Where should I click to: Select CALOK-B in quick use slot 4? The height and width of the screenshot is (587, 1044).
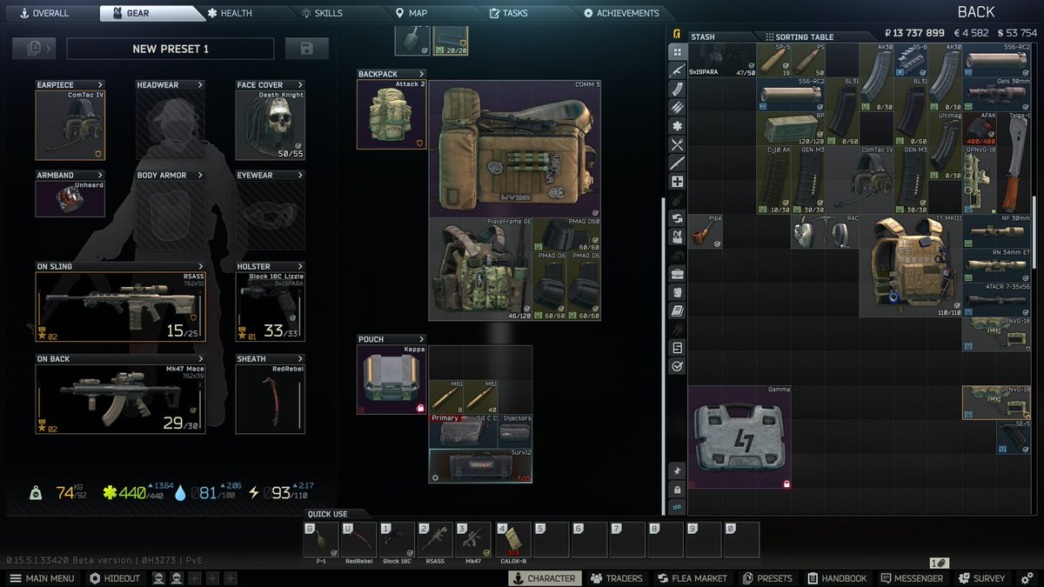point(512,539)
